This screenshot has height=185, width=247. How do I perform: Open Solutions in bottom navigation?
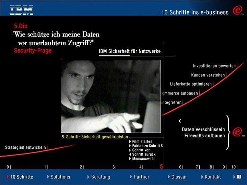click(58, 177)
